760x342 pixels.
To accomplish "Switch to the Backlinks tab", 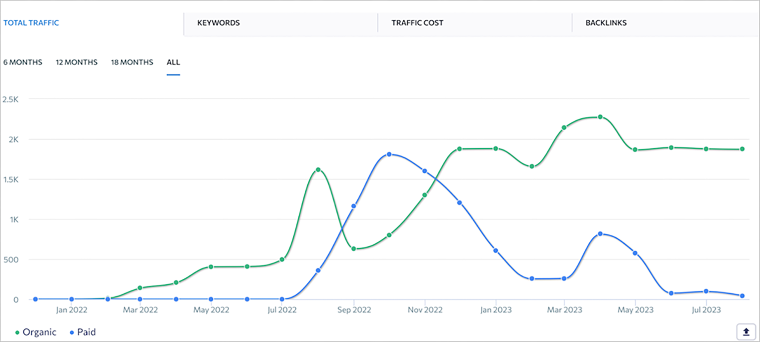I will 606,23.
